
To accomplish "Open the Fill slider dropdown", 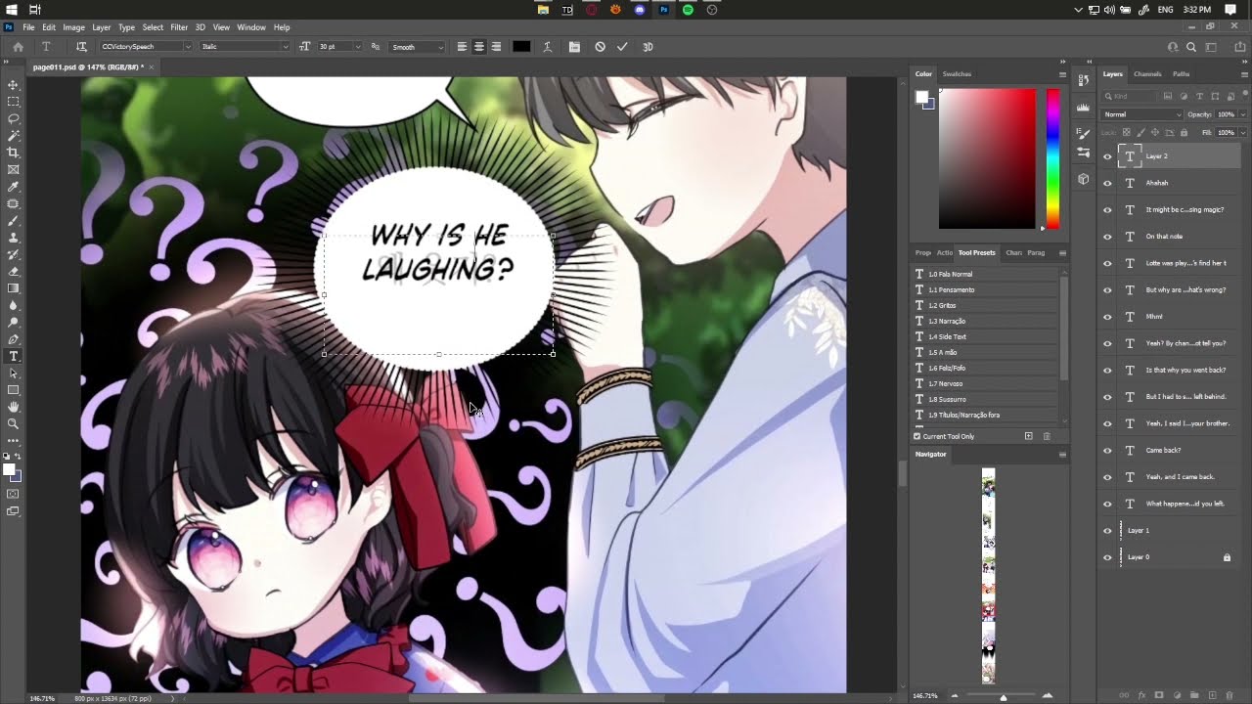I will click(1243, 132).
